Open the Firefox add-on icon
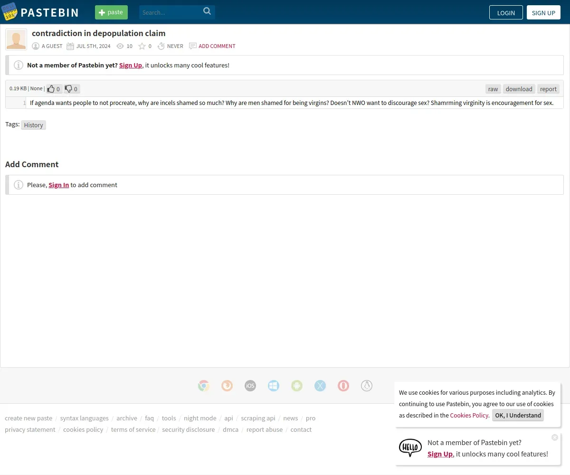Viewport: 570px width, 475px height. coord(227,386)
